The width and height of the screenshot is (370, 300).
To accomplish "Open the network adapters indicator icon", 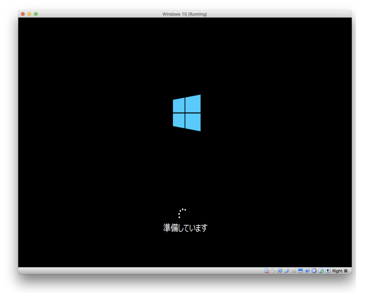I will tap(280, 271).
